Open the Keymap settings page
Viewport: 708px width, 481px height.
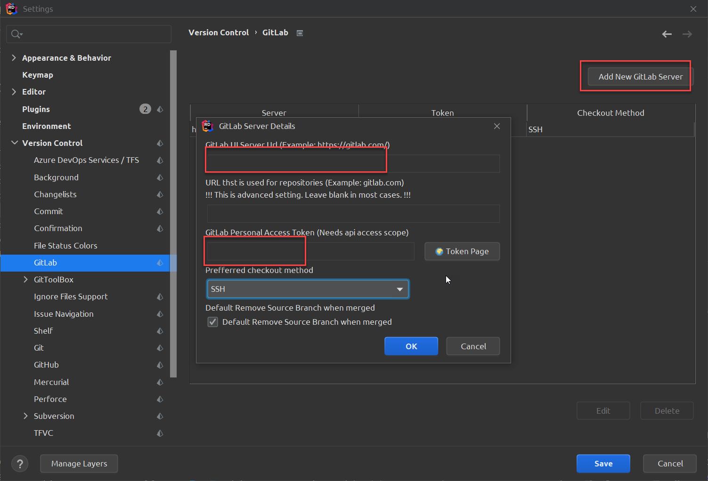tap(38, 75)
